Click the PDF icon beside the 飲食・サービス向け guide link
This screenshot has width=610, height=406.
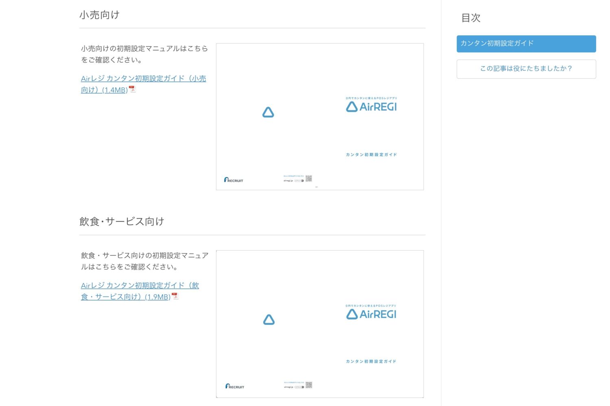tap(175, 296)
